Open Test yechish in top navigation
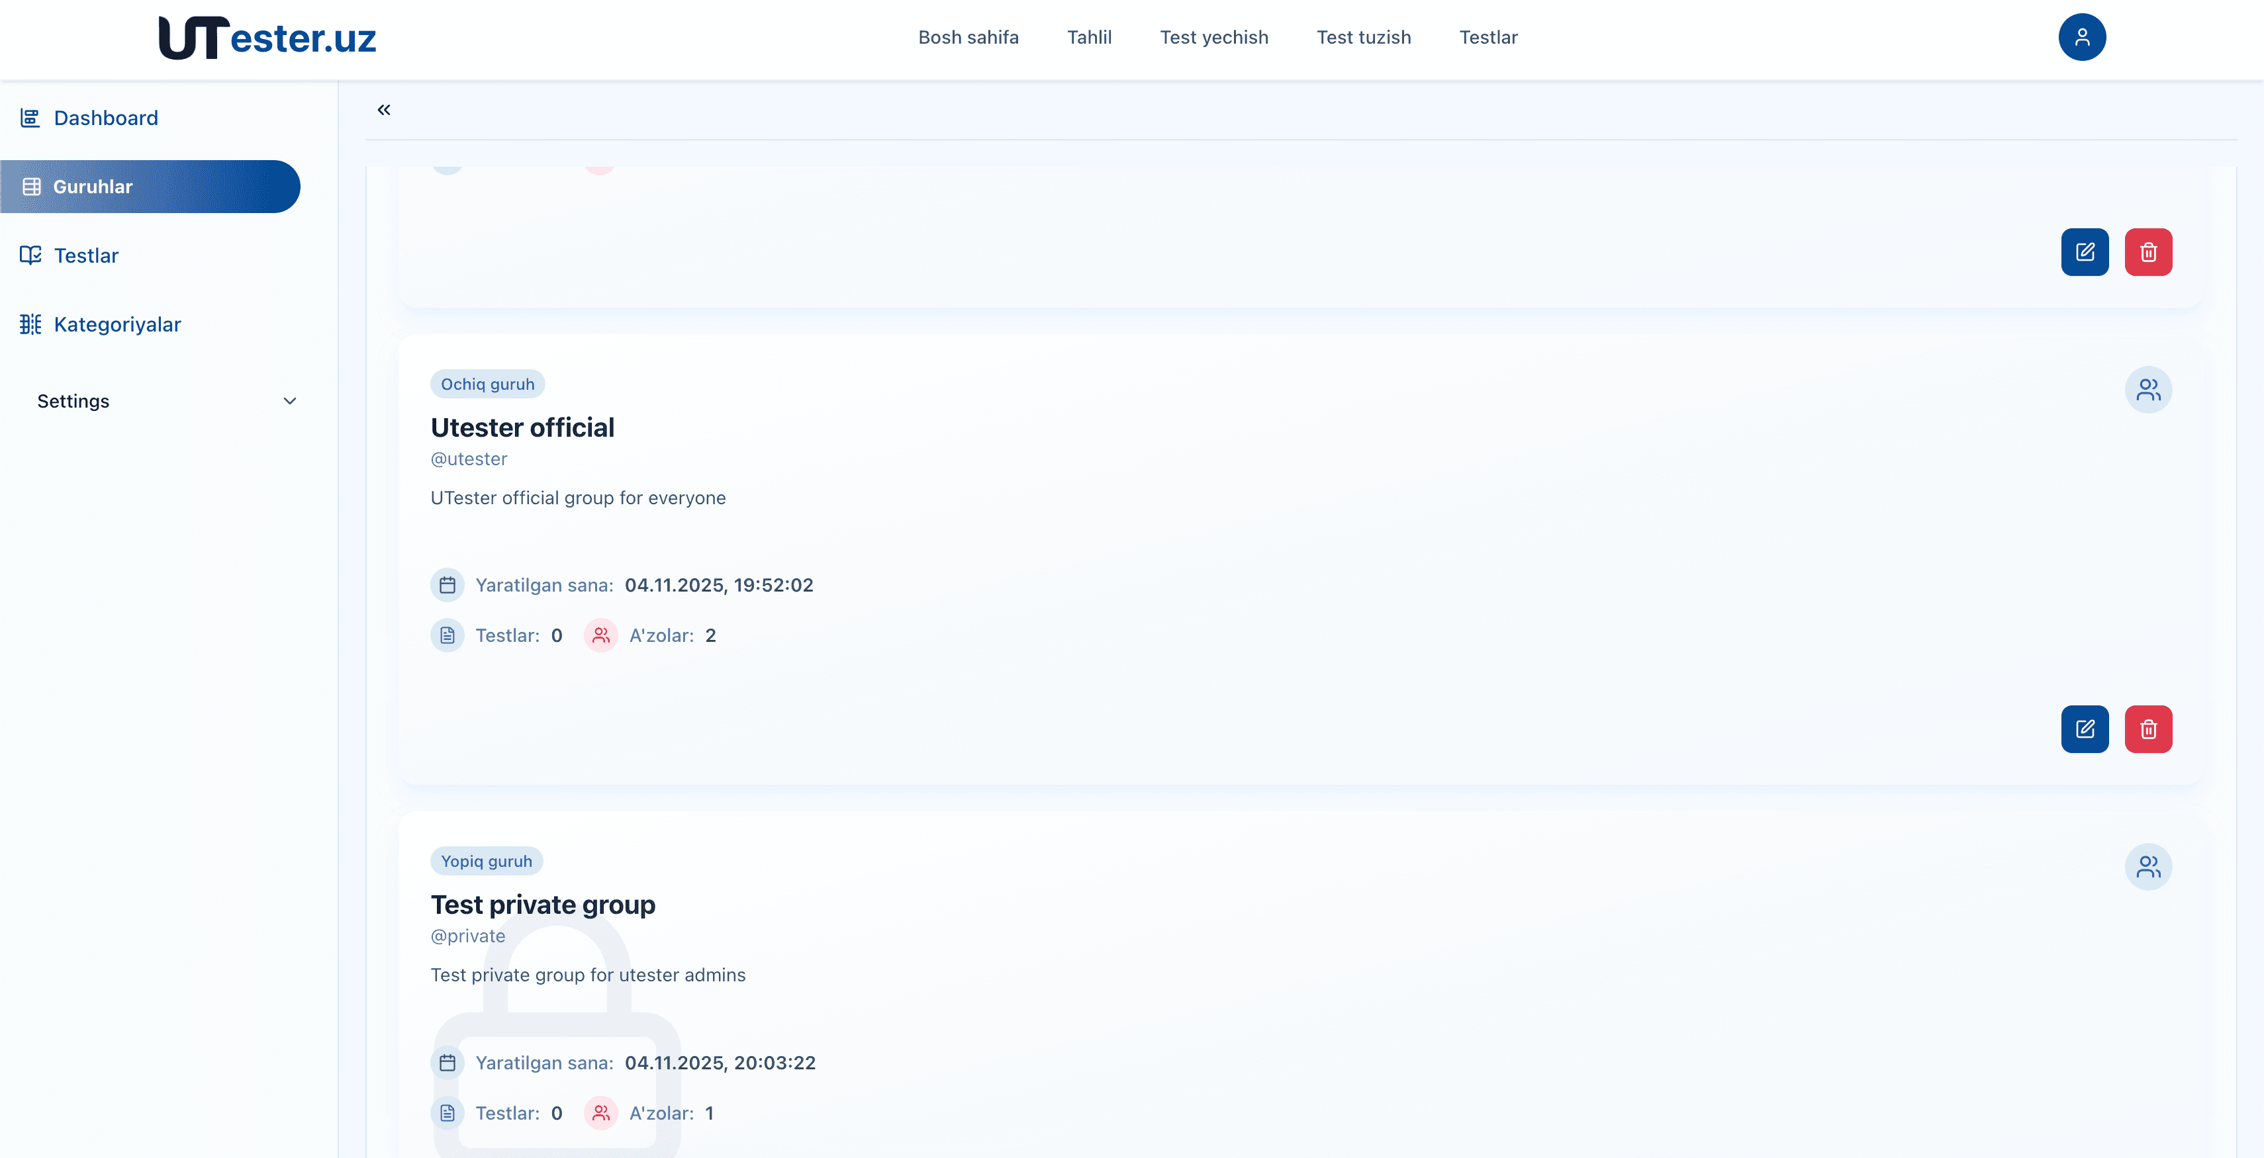The width and height of the screenshot is (2264, 1158). coord(1213,37)
